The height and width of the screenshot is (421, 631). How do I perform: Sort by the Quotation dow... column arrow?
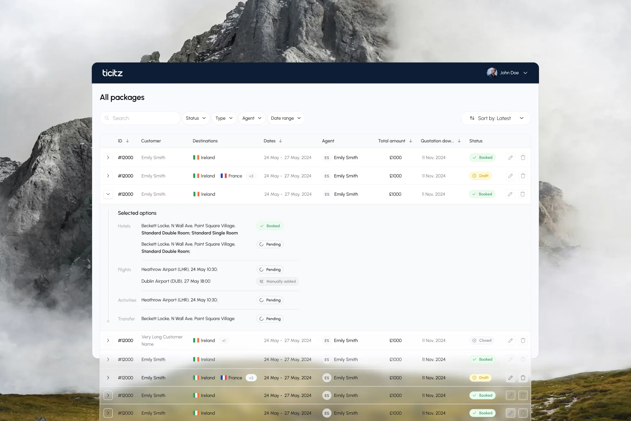point(459,141)
